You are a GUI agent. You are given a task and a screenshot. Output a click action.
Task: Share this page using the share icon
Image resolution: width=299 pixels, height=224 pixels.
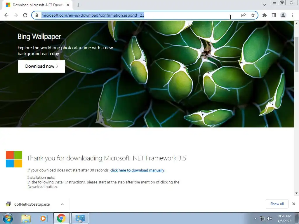pos(244,15)
